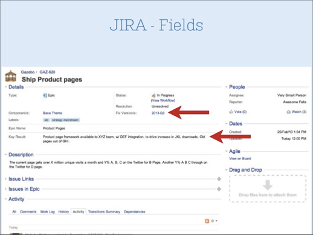This screenshot has width=313, height=235.
Task: Click the description paragraph text
Action: (108, 164)
